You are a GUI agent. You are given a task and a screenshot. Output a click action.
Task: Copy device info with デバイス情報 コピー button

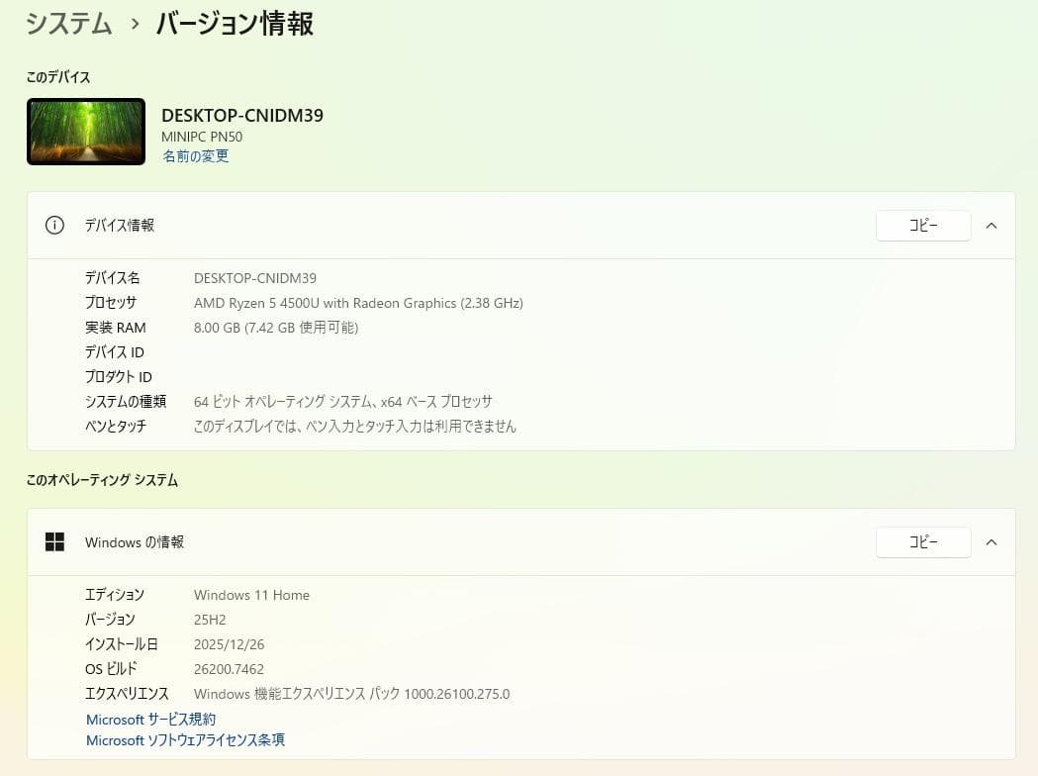click(x=923, y=226)
